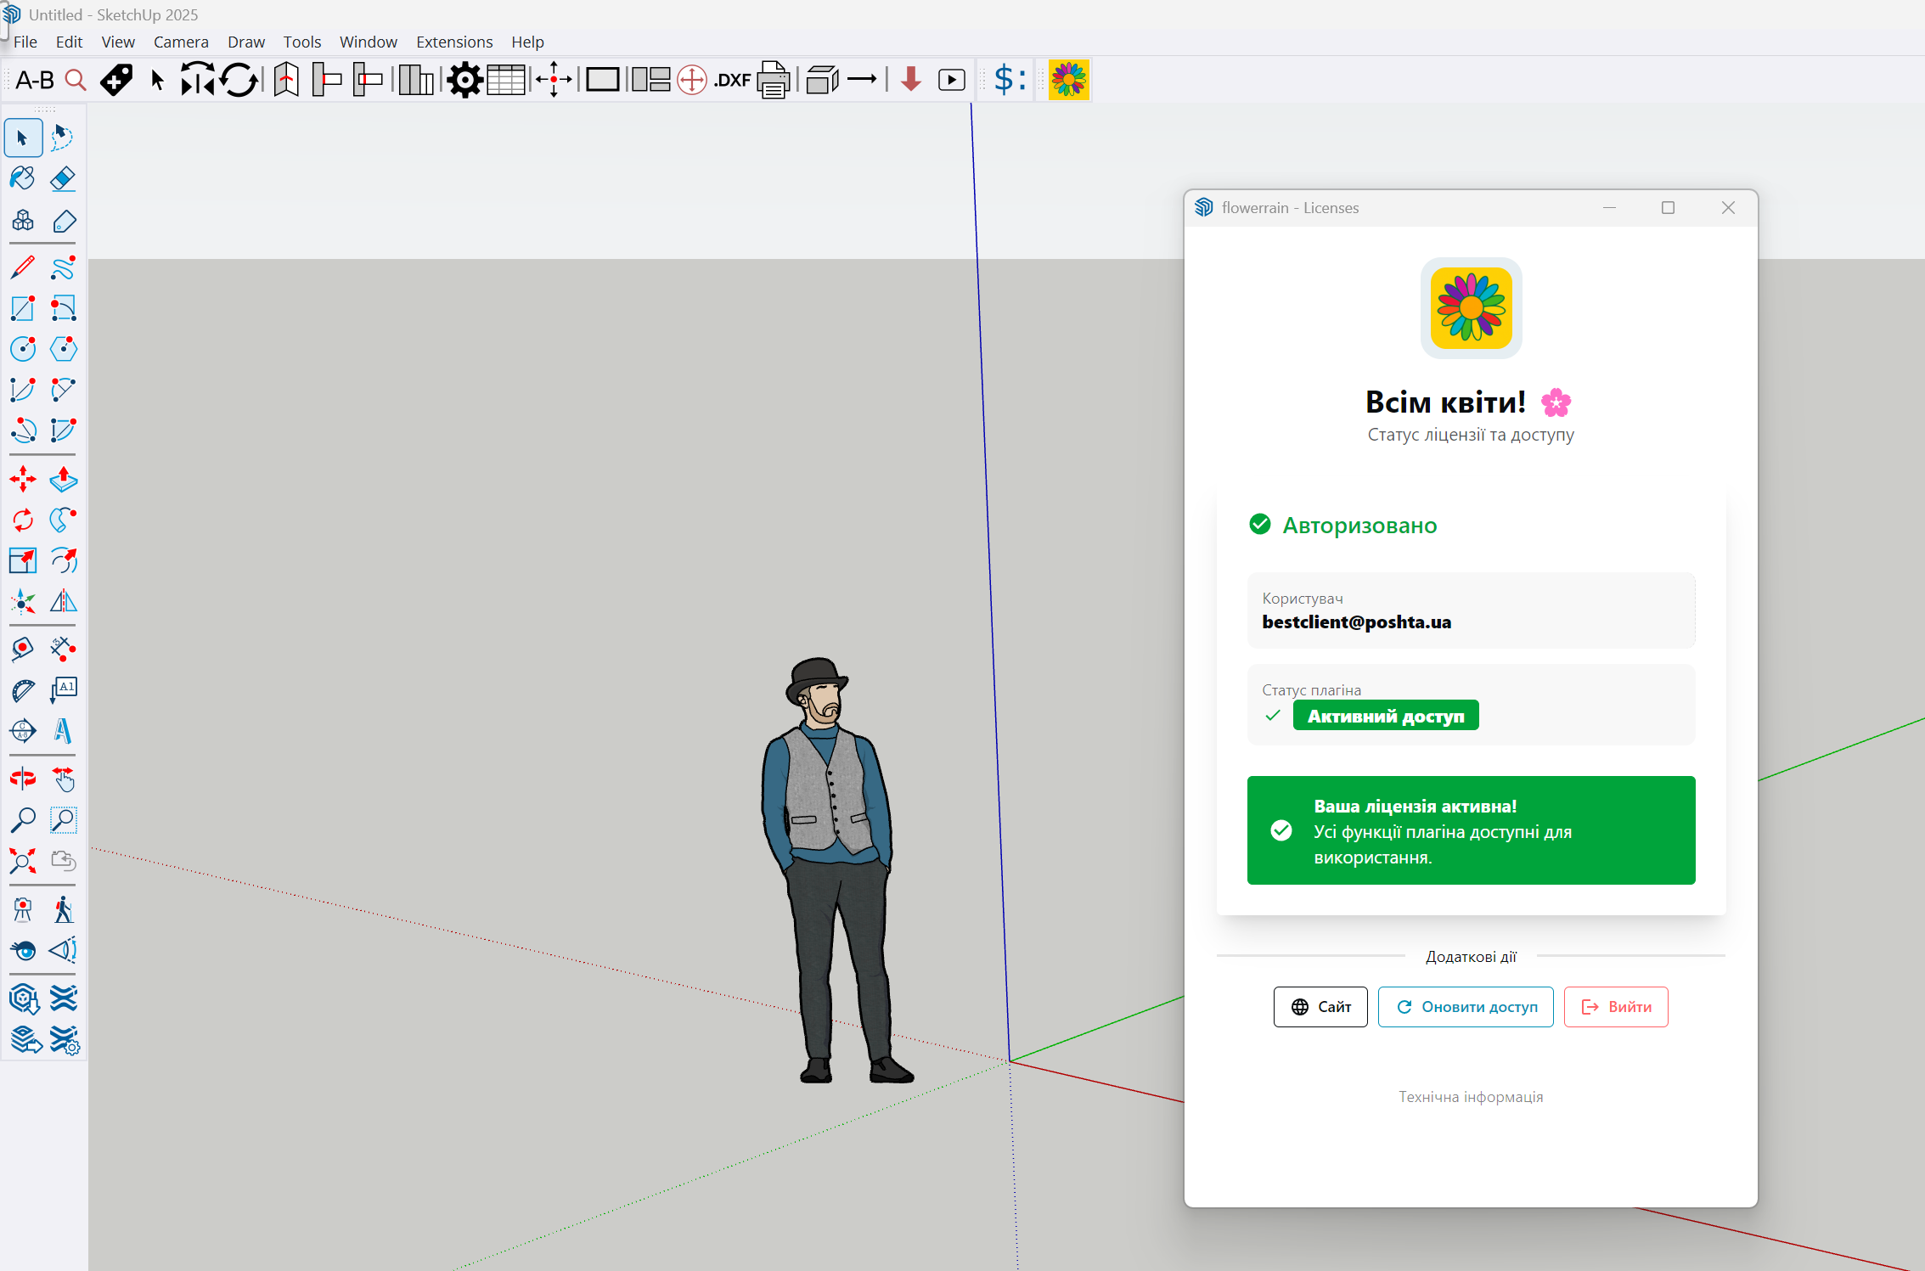
Task: Open the flower plugin toolbar icon
Action: 1068,80
